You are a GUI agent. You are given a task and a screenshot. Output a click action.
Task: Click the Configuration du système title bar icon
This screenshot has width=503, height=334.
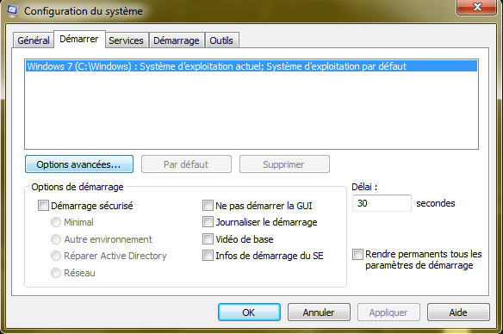(x=13, y=11)
